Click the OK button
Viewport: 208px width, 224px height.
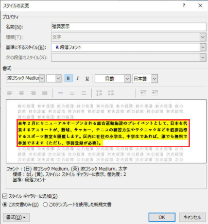click(x=162, y=217)
